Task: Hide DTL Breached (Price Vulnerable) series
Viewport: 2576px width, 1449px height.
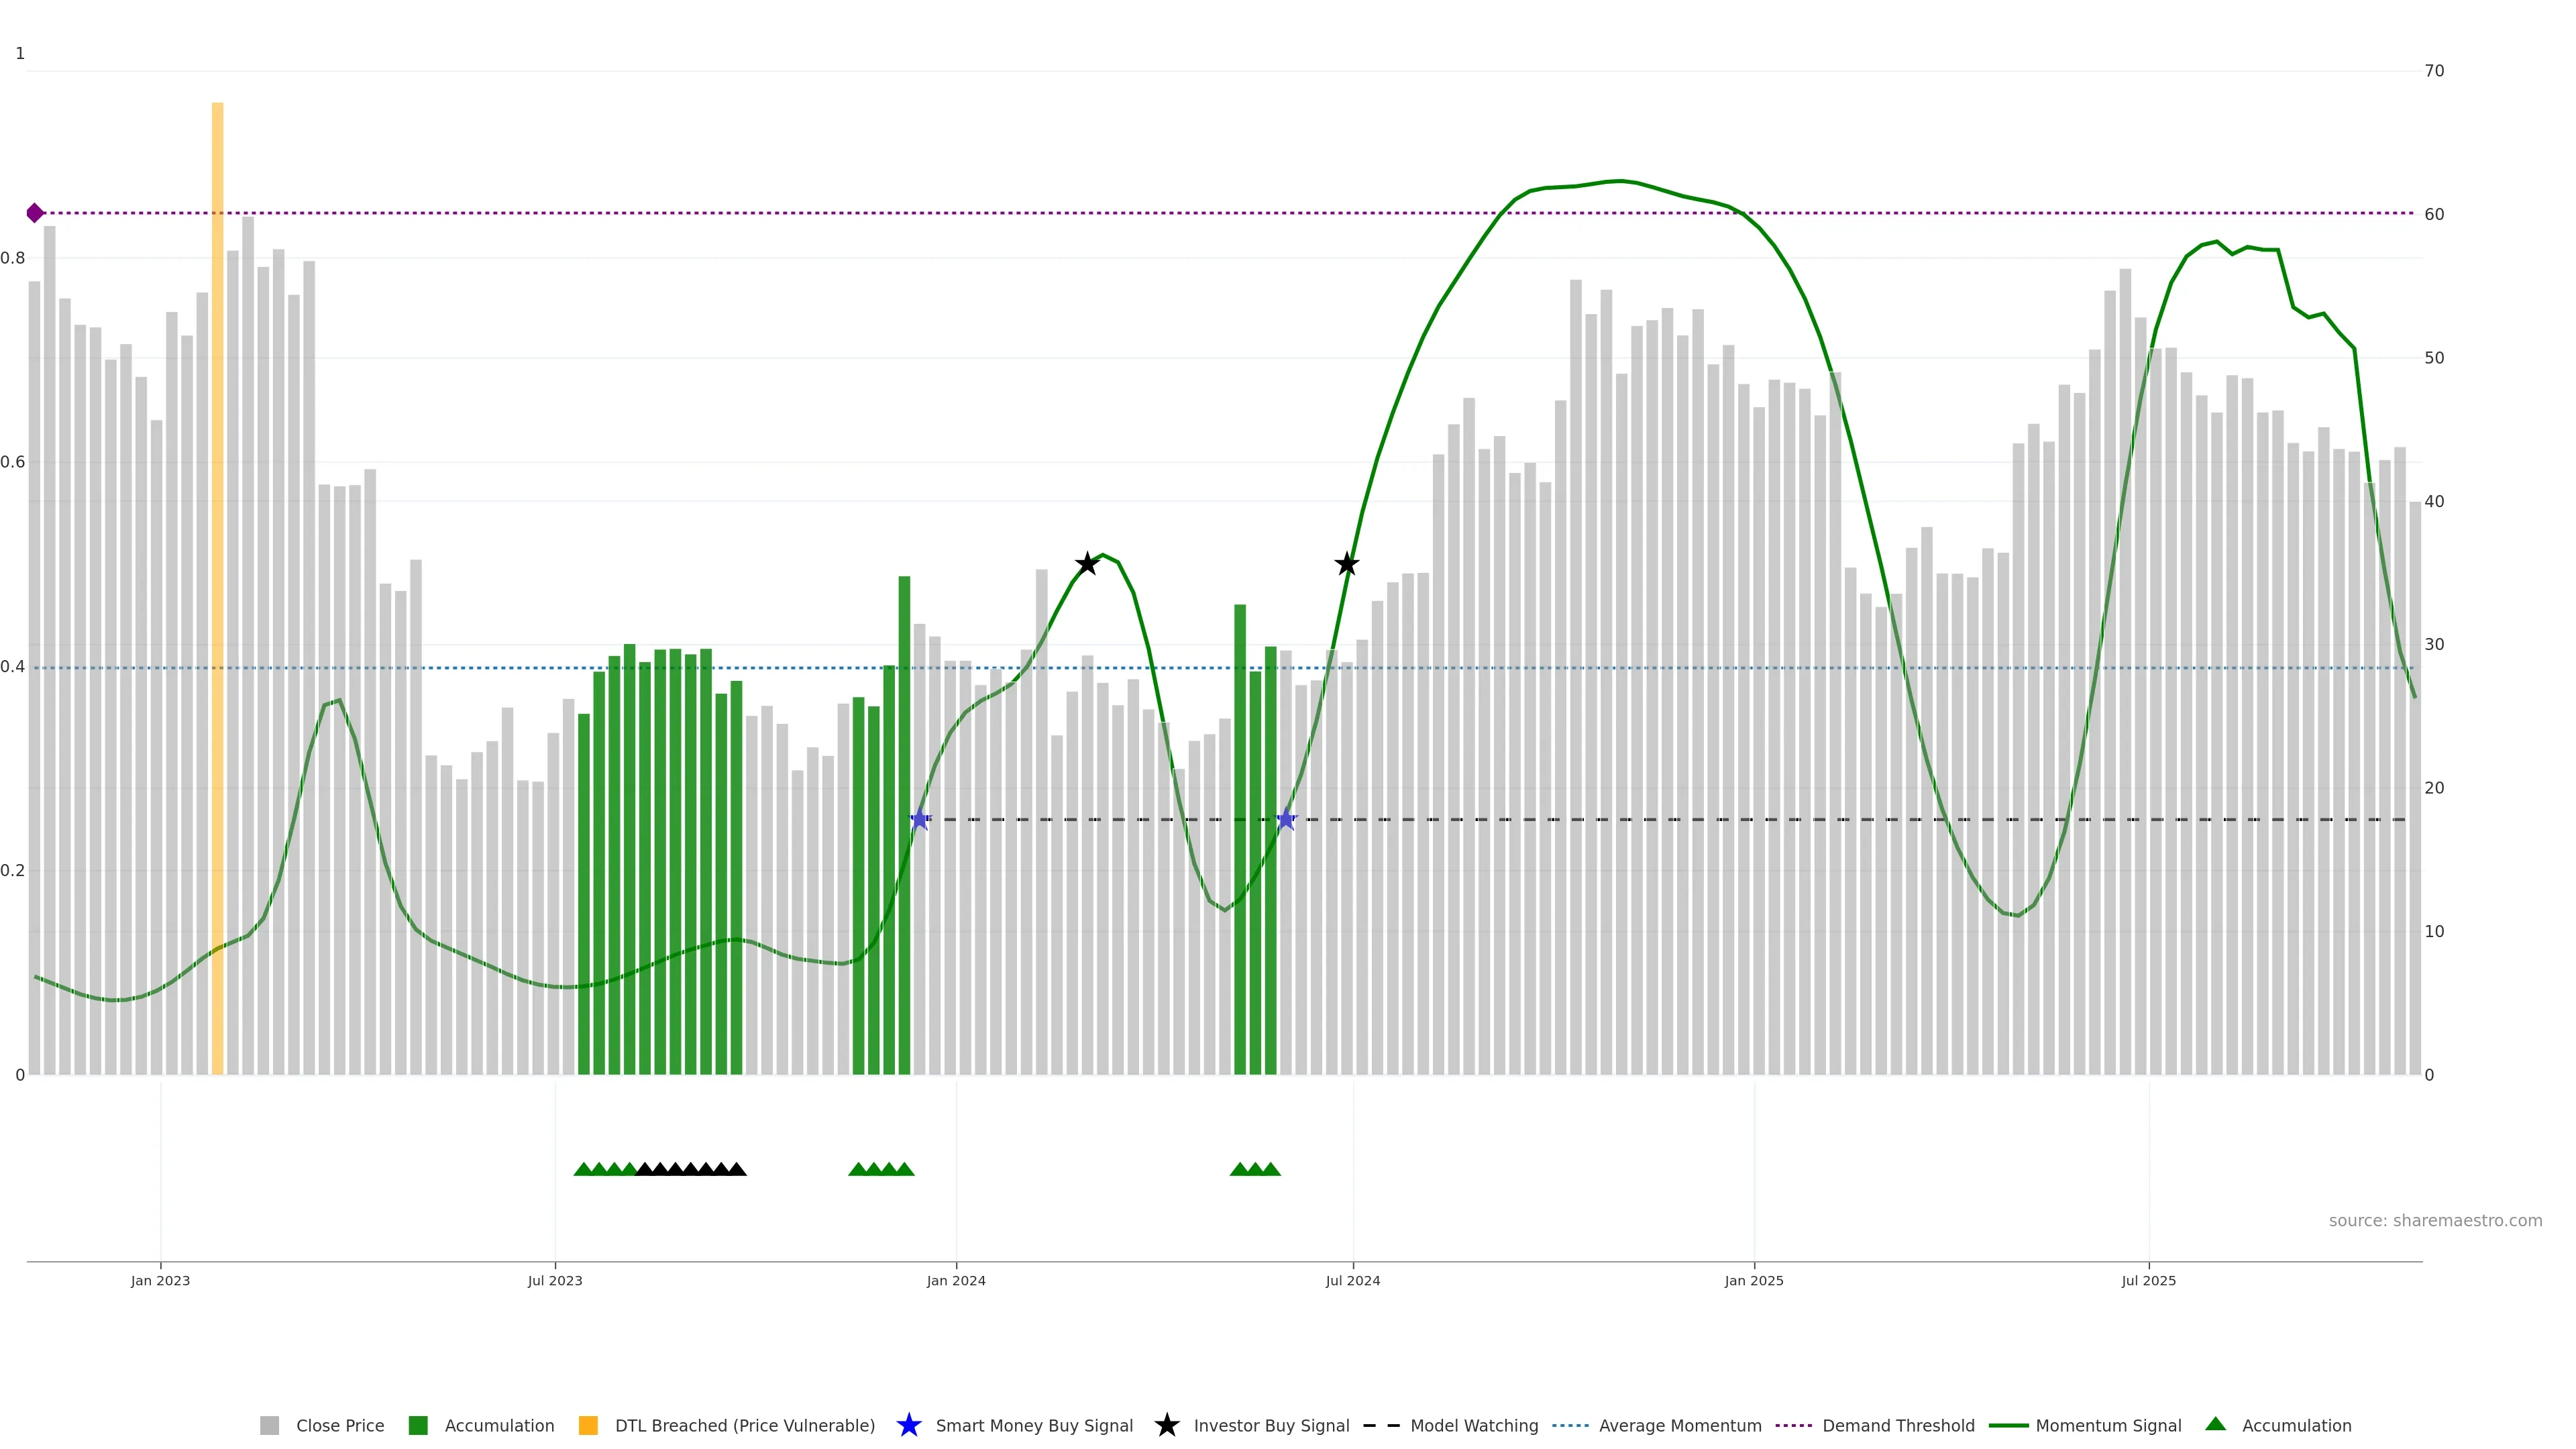Action: pos(744,1426)
